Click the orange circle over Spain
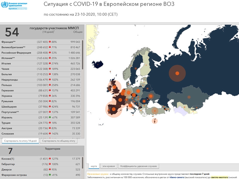This screenshot has height=179, width=239. (114, 109)
